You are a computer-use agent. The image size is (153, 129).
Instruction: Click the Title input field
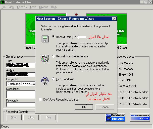[21, 65]
